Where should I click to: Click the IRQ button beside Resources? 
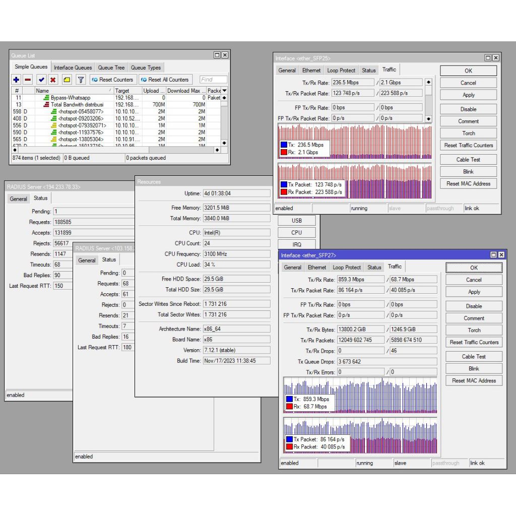click(296, 244)
